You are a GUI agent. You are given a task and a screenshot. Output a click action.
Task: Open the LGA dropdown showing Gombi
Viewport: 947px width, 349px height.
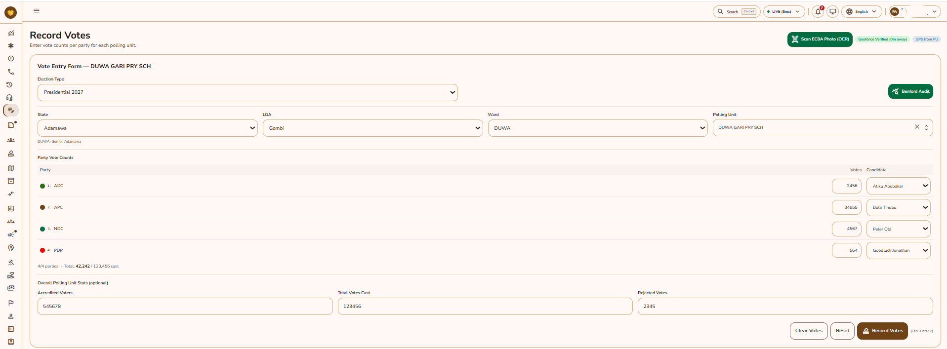coord(373,128)
